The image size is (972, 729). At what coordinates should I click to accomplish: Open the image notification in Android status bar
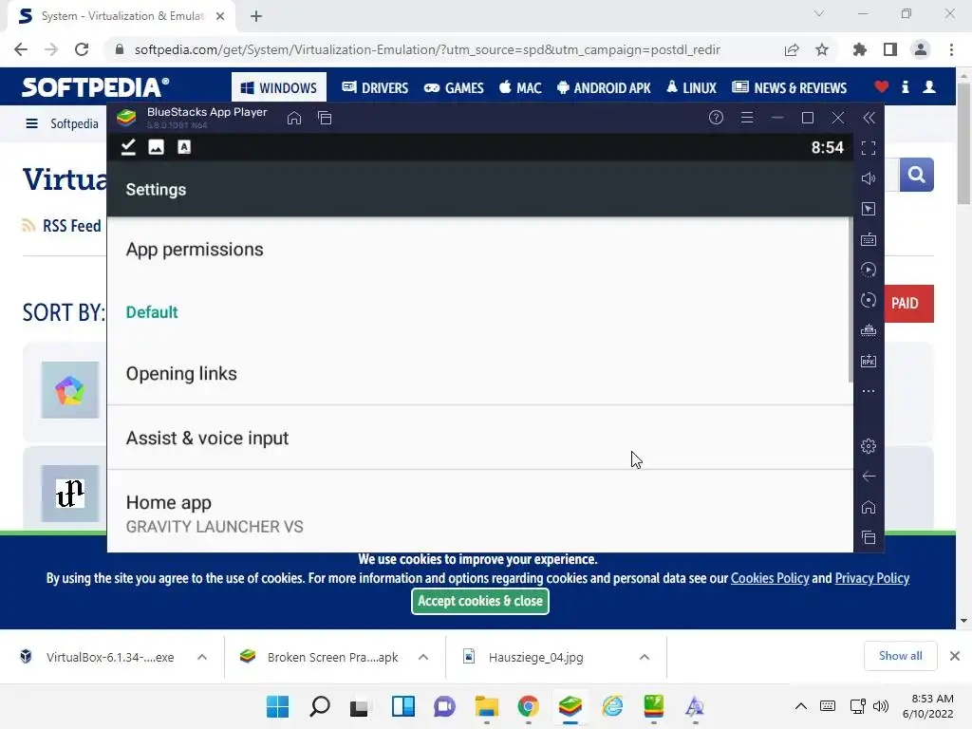[157, 147]
